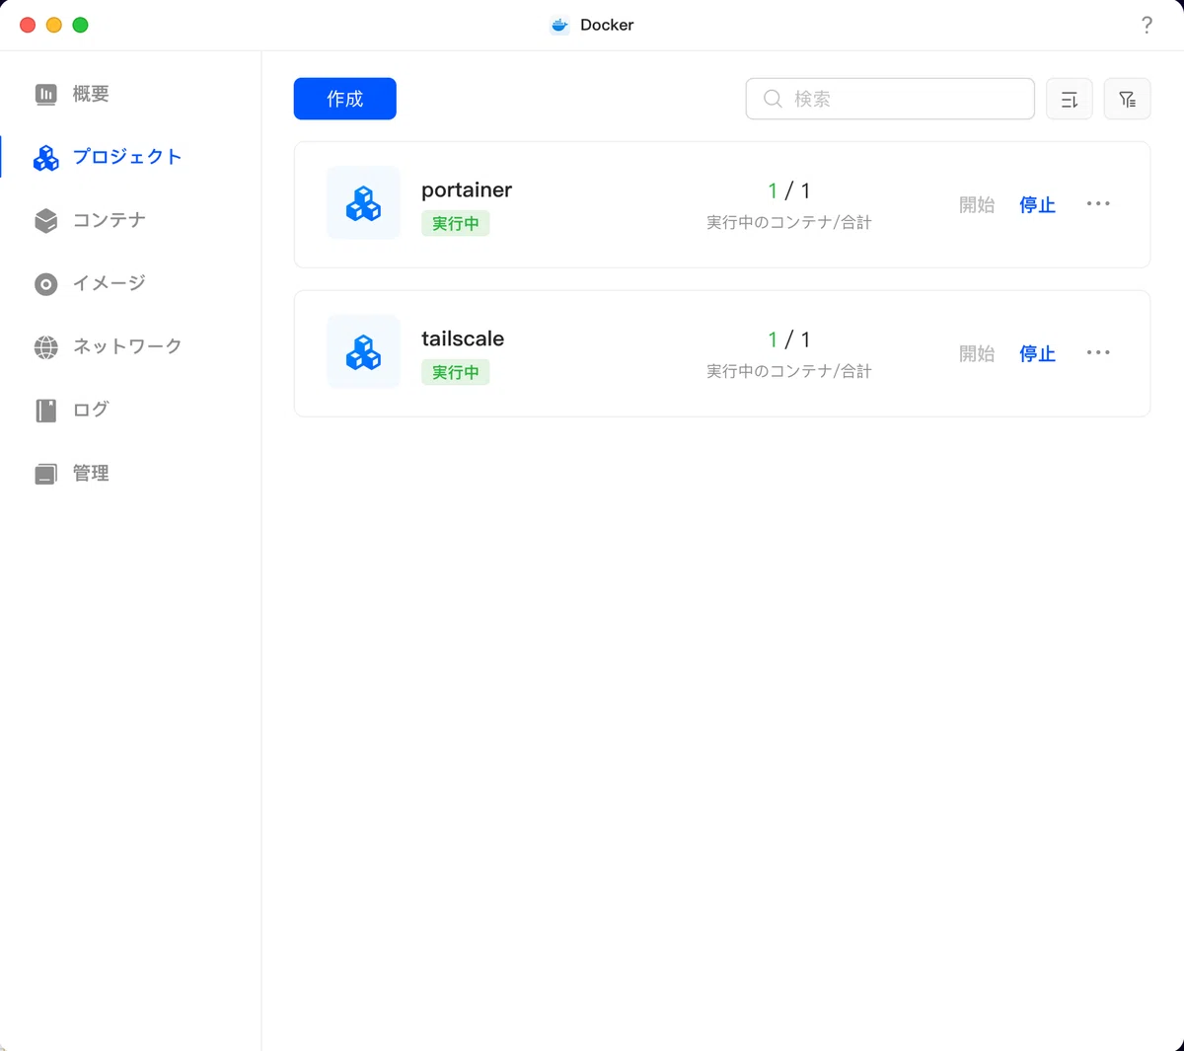Click the Docker whale icon in title bar
1184x1051 pixels.
(559, 25)
